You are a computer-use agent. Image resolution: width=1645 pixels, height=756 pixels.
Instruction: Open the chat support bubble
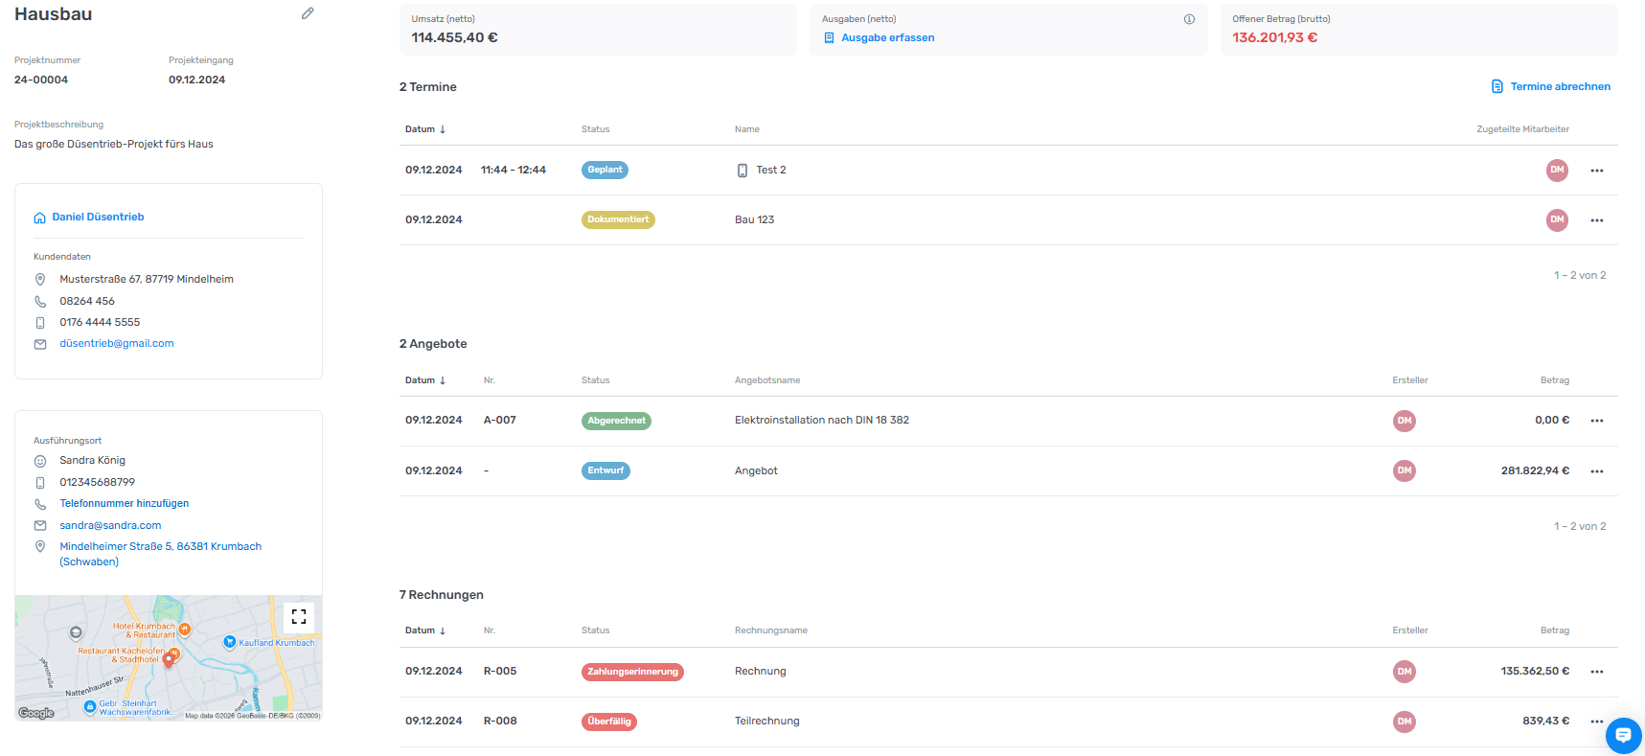pyautogui.click(x=1623, y=735)
